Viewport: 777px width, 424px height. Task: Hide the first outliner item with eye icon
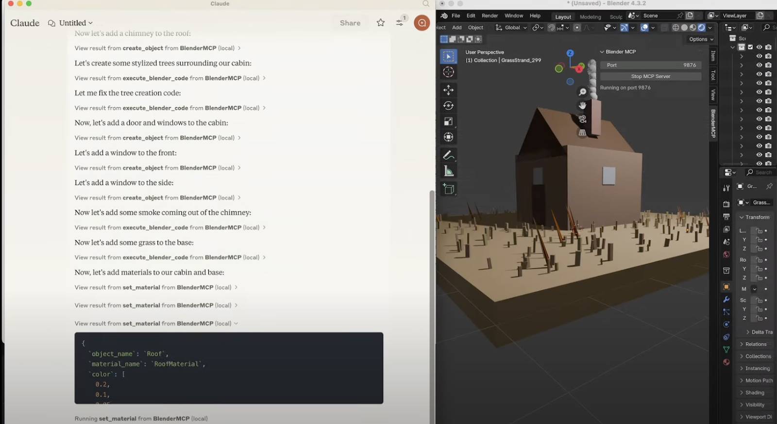coord(759,56)
